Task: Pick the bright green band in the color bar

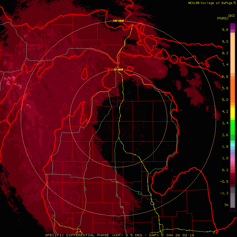Action: click(x=233, y=127)
